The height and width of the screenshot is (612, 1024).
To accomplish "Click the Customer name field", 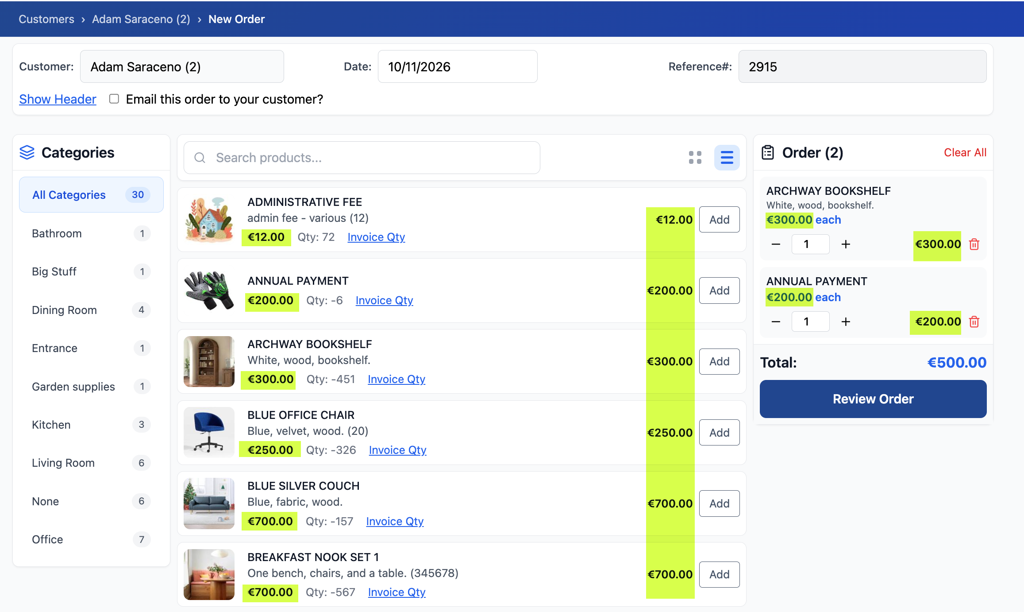I will (182, 66).
